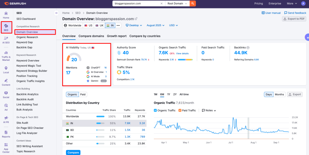Open the Root Domain dropdown
309x155 pixels.
click(x=177, y=3)
